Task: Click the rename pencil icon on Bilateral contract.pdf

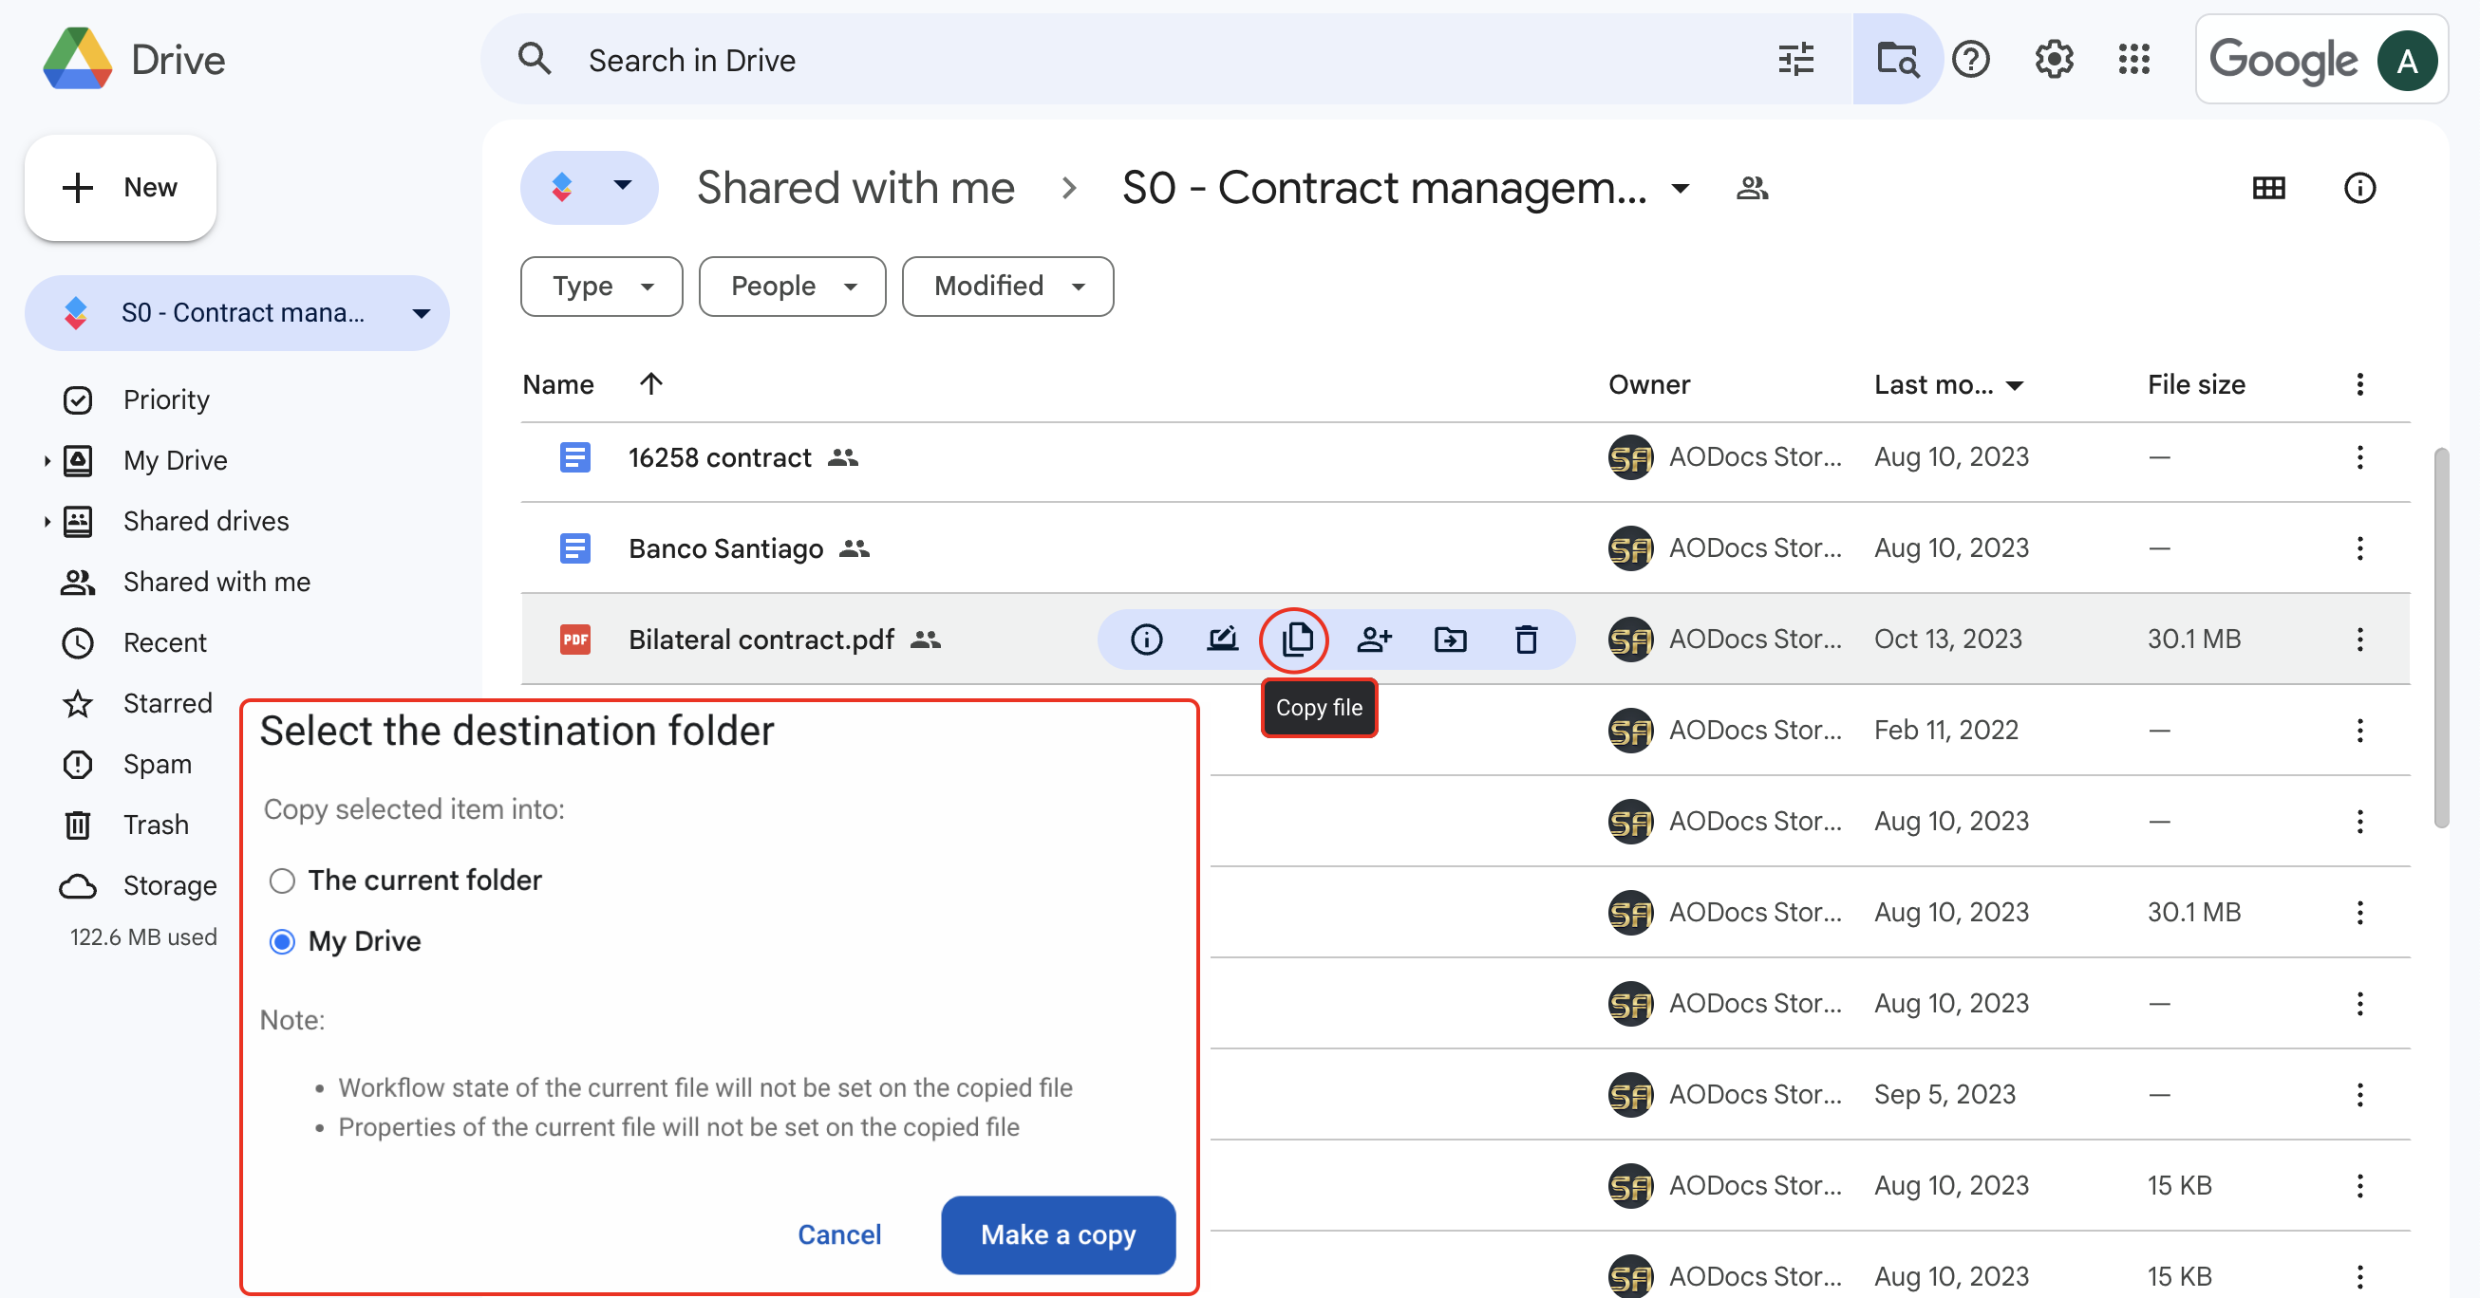Action: tap(1222, 639)
